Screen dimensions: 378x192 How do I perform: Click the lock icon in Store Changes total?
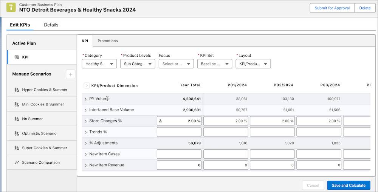161,121
